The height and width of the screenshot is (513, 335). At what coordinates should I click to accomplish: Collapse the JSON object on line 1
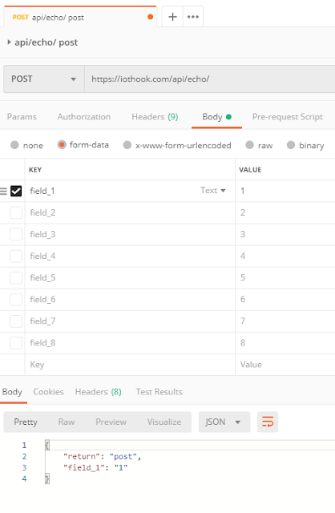(47, 445)
